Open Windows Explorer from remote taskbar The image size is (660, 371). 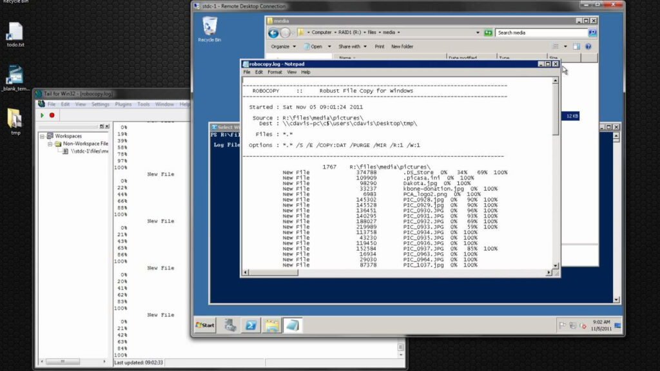271,325
